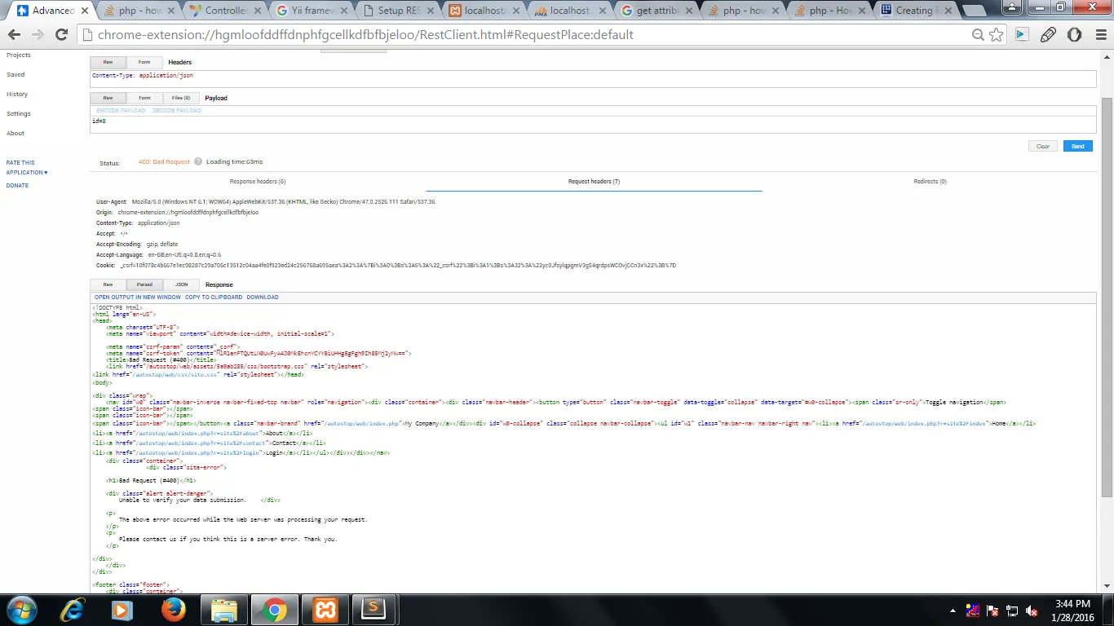The height and width of the screenshot is (626, 1114).
Task: Switch to the Chrome taskbar button
Action: [x=274, y=610]
